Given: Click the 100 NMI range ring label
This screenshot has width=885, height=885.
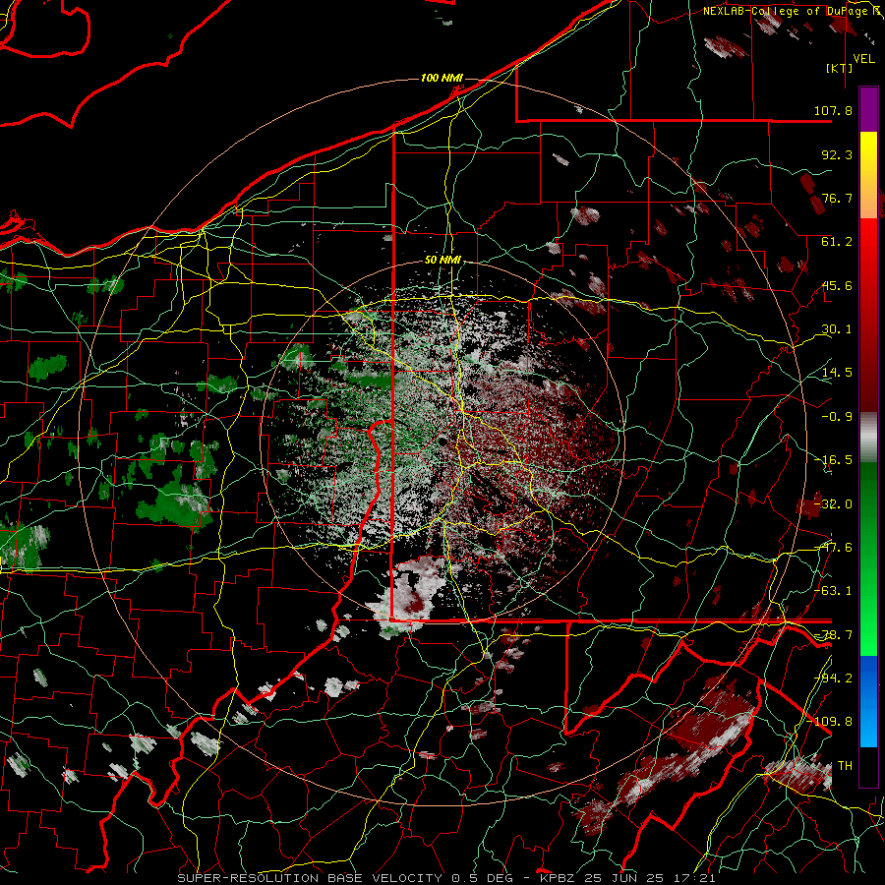Looking at the screenshot, I should [x=442, y=78].
